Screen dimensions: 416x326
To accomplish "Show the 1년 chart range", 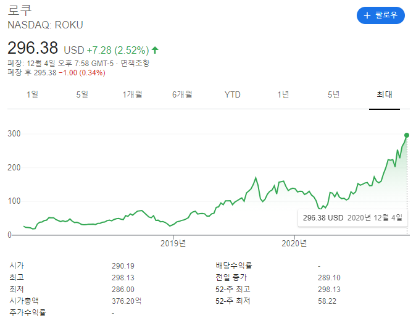I will 283,94.
